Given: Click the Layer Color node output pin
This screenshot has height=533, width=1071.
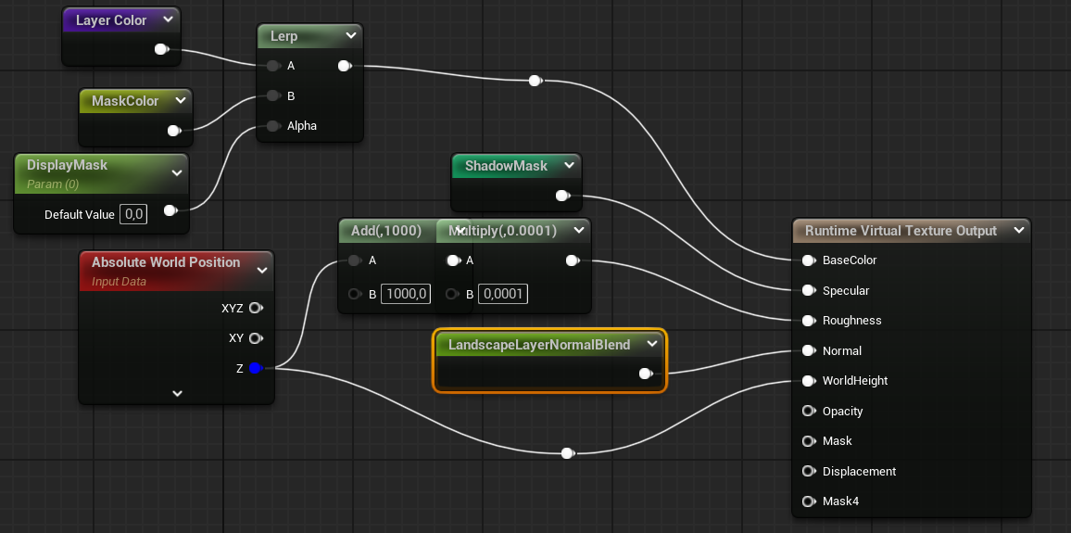Looking at the screenshot, I should coord(160,49).
